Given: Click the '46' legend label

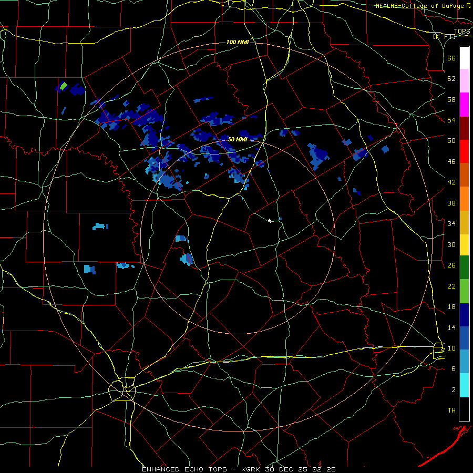Looking at the screenshot, I should click(x=451, y=162).
